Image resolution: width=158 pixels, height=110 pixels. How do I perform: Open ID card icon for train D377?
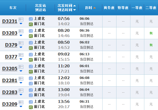21,55
